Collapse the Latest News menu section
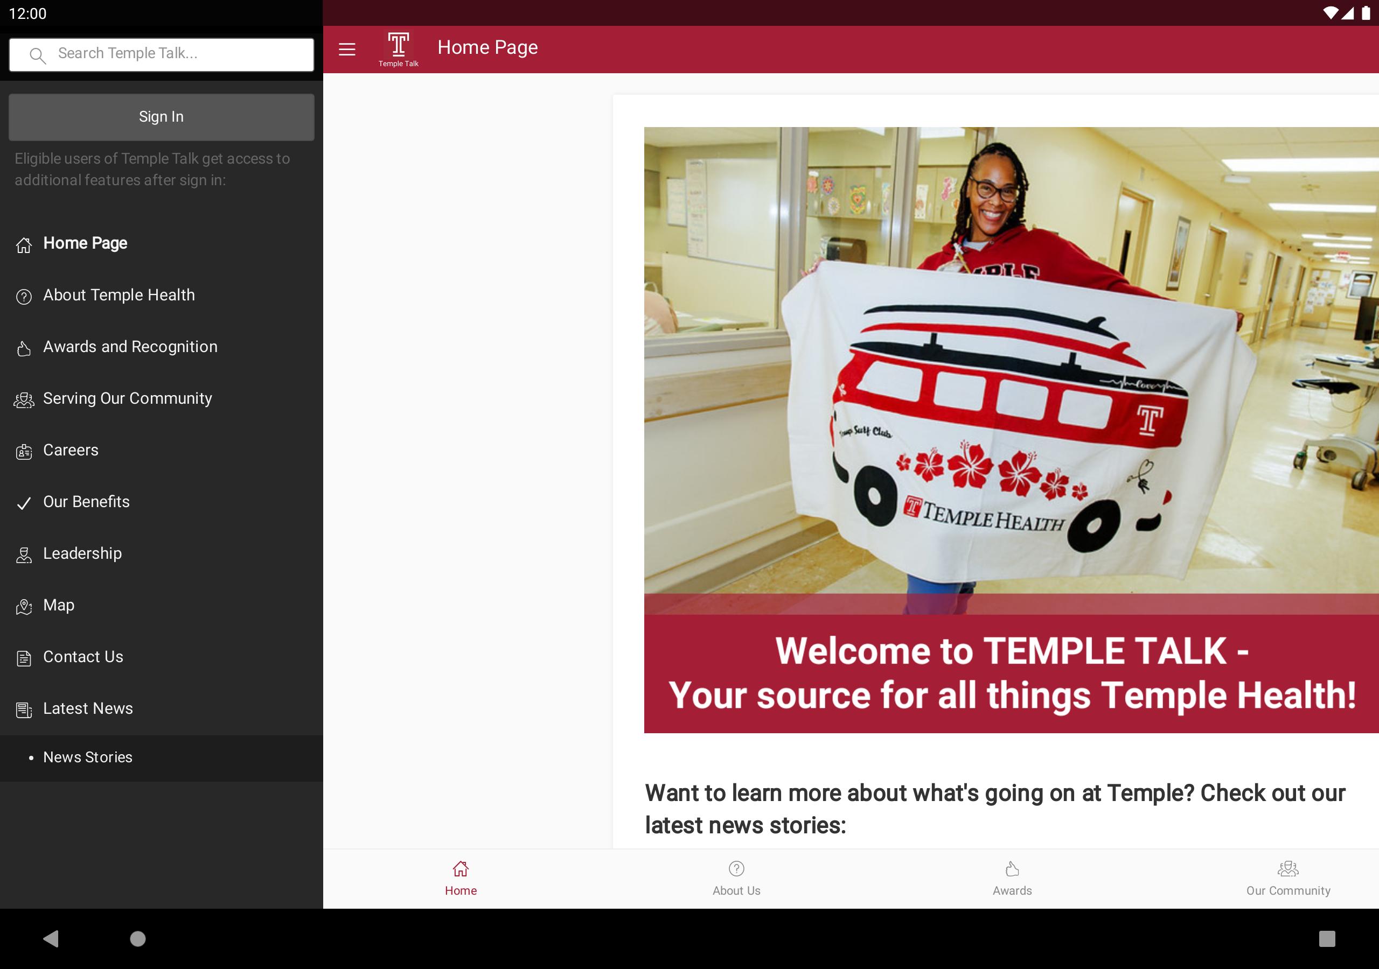Screen dimensions: 1379x969 (x=161, y=708)
